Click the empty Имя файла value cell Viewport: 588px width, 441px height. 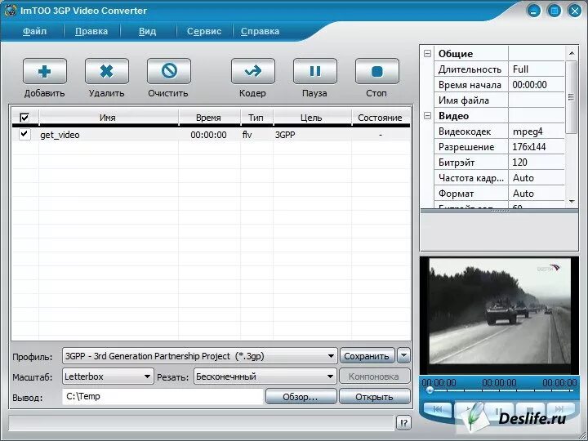tap(537, 100)
